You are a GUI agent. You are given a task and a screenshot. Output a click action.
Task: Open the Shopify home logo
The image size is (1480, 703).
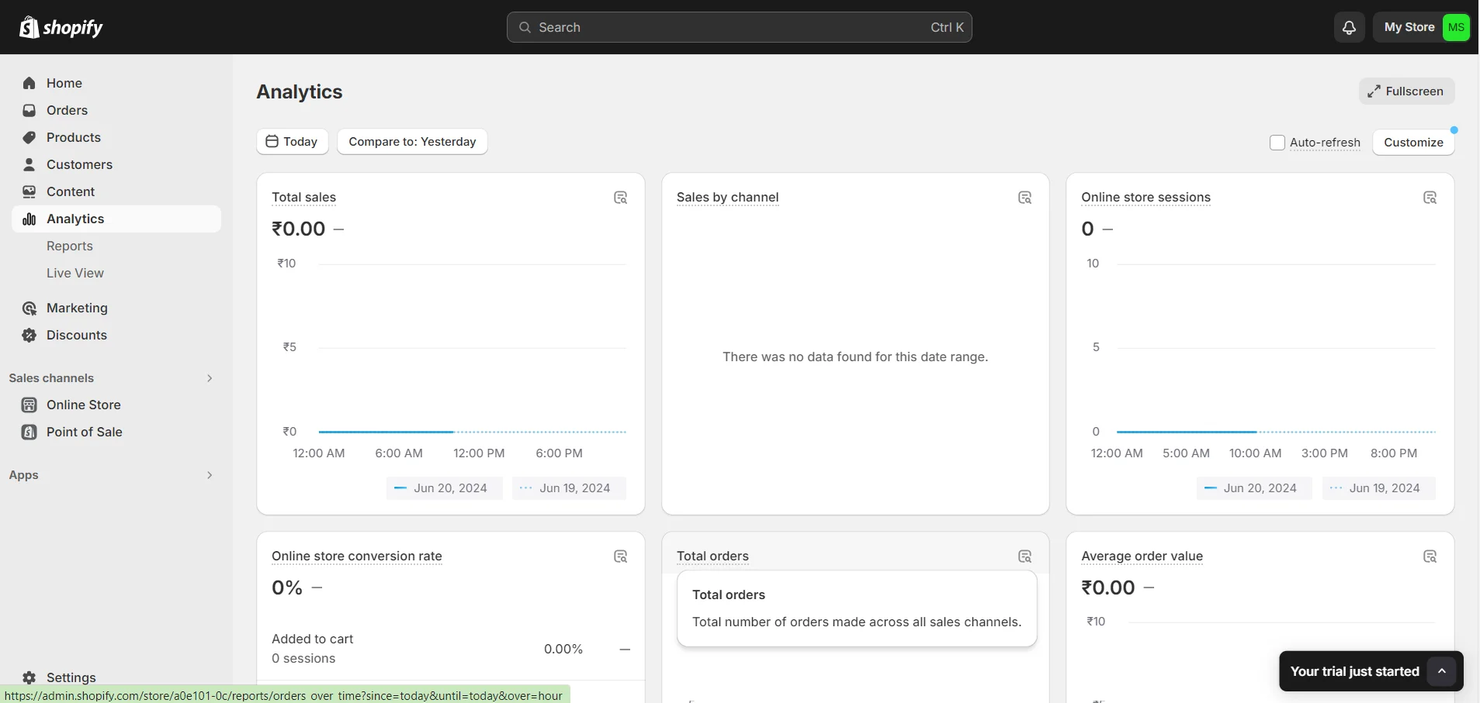tap(61, 27)
